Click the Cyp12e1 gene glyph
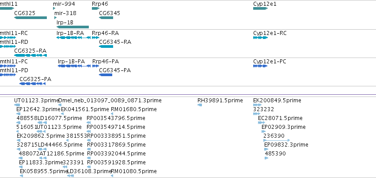The width and height of the screenshot is (376, 178). 260,8
